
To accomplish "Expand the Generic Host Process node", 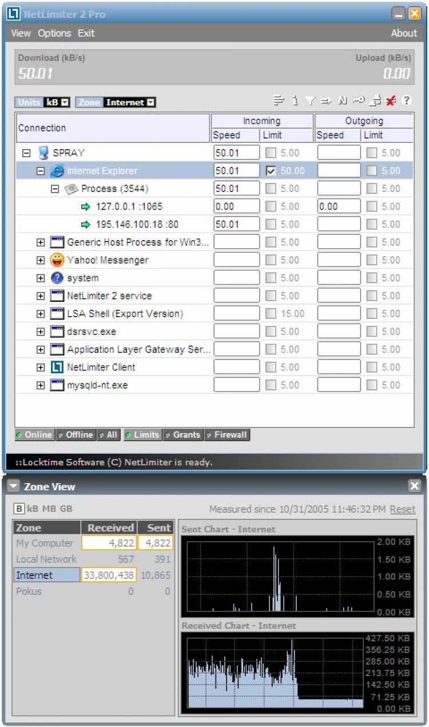I will 41,242.
